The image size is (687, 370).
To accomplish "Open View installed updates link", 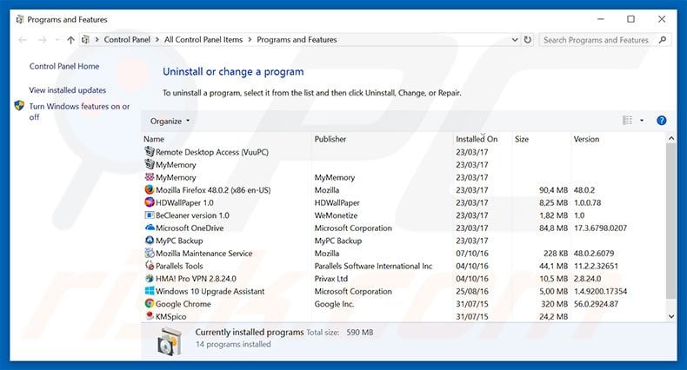I will tap(68, 90).
